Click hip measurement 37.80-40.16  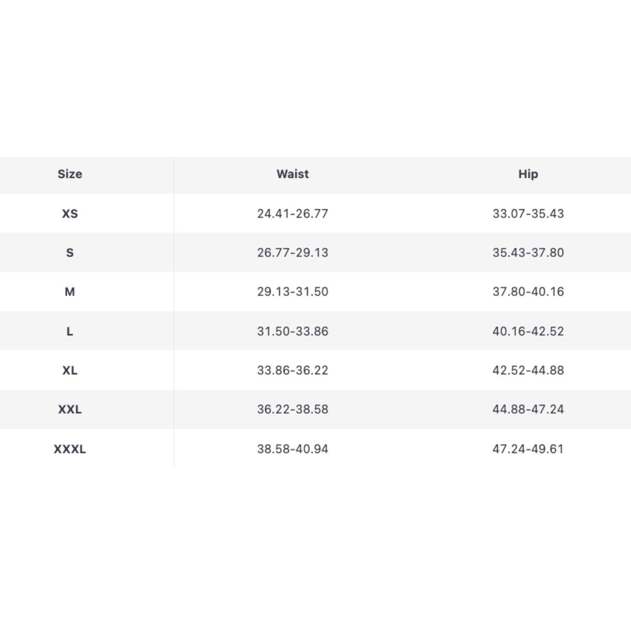[x=528, y=292]
